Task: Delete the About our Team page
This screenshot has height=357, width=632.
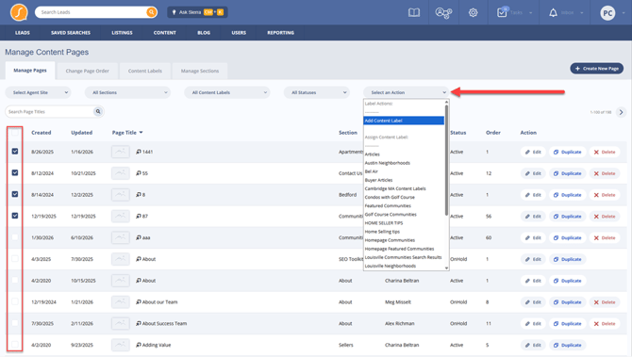Action: click(x=605, y=301)
